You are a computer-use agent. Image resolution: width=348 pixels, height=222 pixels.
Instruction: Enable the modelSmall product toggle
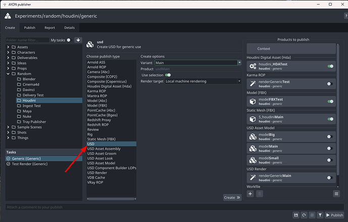tap(330, 160)
